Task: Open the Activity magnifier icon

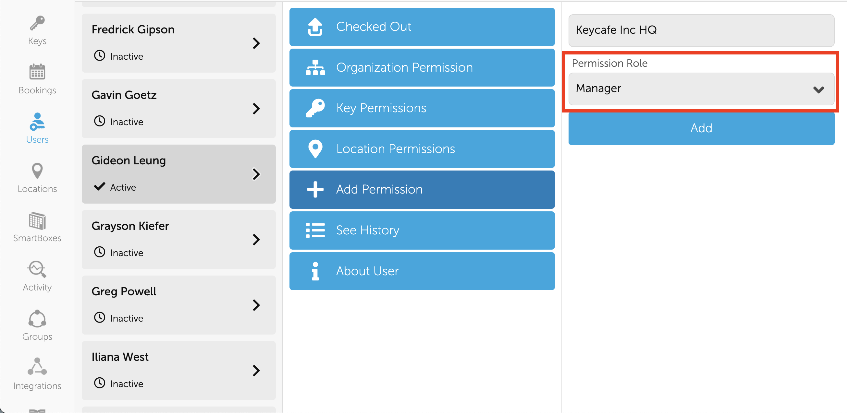Action: coord(37,269)
